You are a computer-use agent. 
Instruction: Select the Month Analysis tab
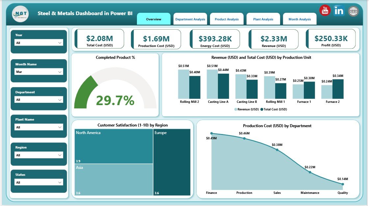(x=300, y=19)
